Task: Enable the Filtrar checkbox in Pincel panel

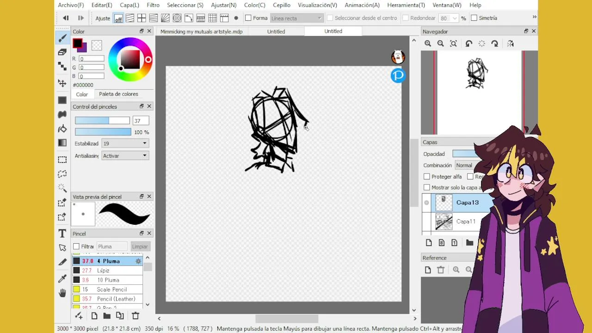Action: 76,247
